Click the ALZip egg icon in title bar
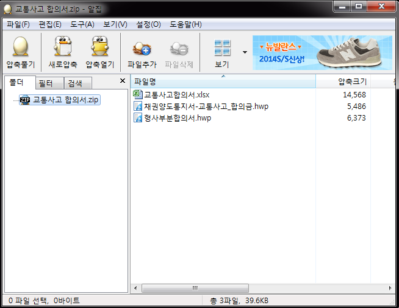The image size is (399, 308). tap(8, 9)
